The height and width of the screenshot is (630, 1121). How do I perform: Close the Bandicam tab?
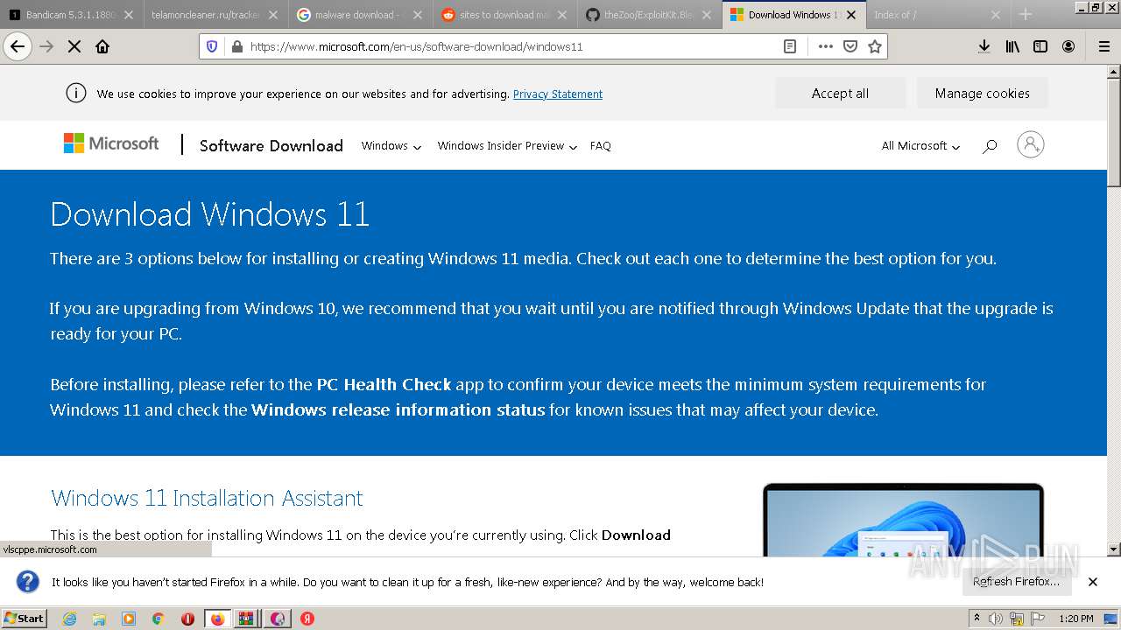coord(128,15)
